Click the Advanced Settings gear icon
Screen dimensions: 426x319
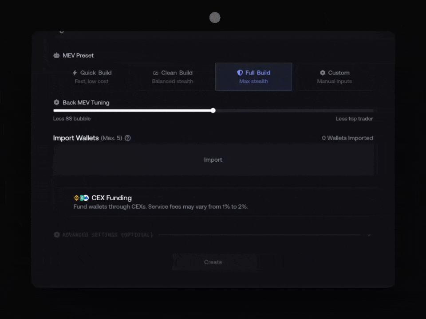click(x=56, y=235)
